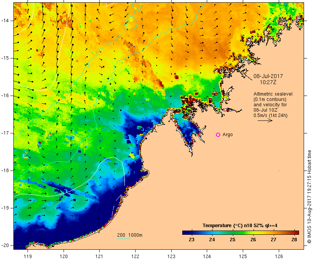Click the '24' colorbar tick label
Screen dimensions: 314x260
click(212, 240)
